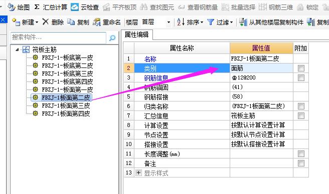The height and width of the screenshot is (194, 329).
Task: Select FBZJ-1-板面第一皮 in tree
Action: (67, 89)
